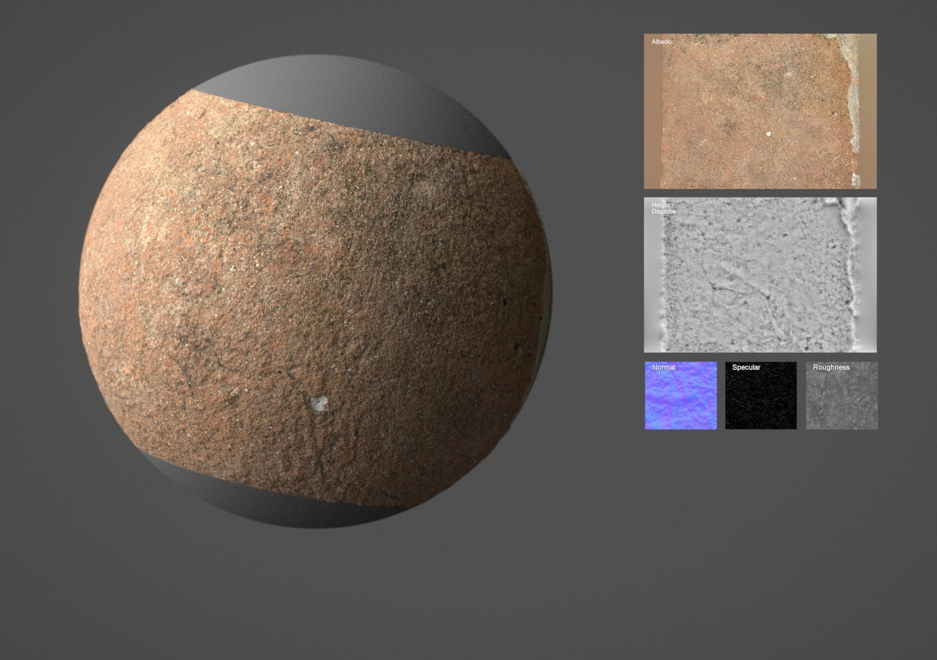Open the Specular map thumbnail
937x660 pixels.
pos(761,396)
